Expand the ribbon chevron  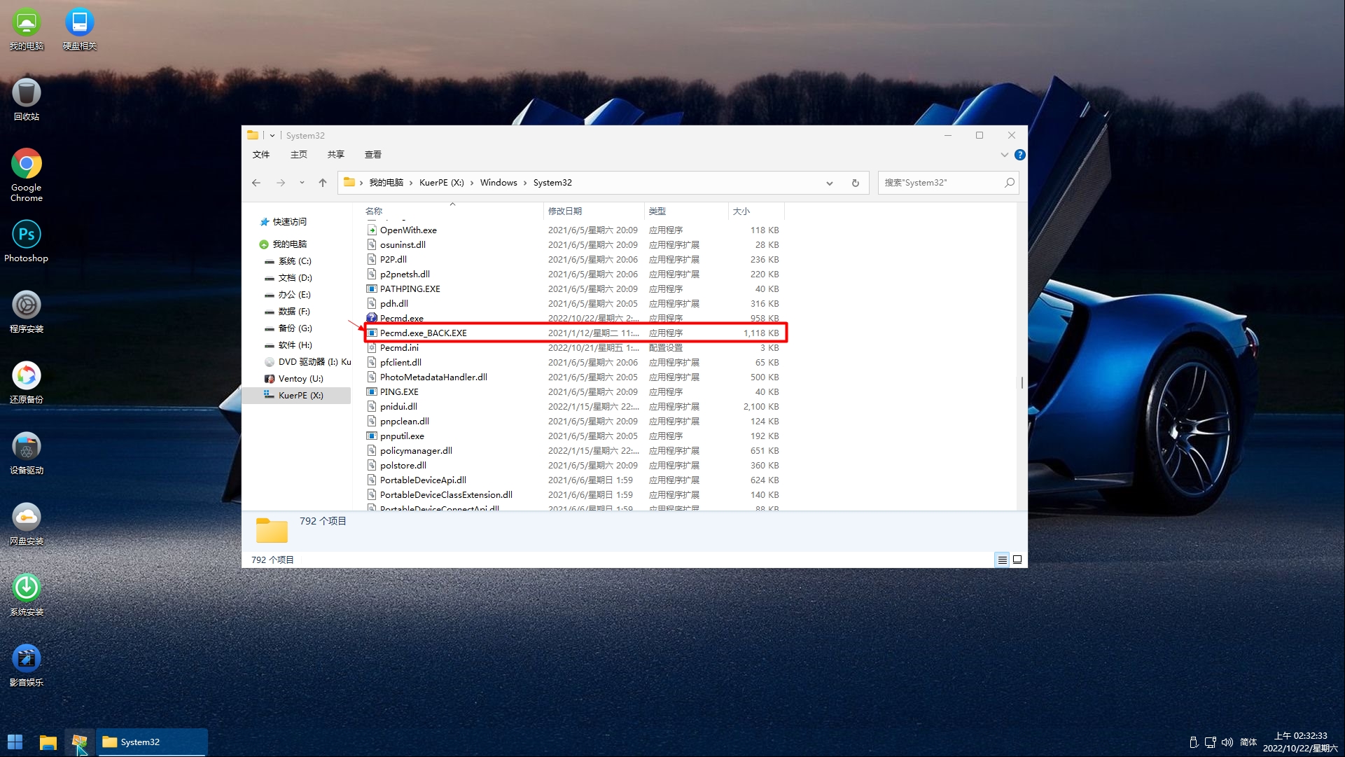pos(1004,155)
